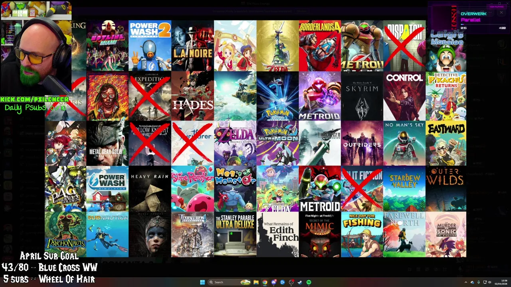Select the purple Metroid cover beside Skyrim
This screenshot has height=287, width=511.
pos(320,96)
